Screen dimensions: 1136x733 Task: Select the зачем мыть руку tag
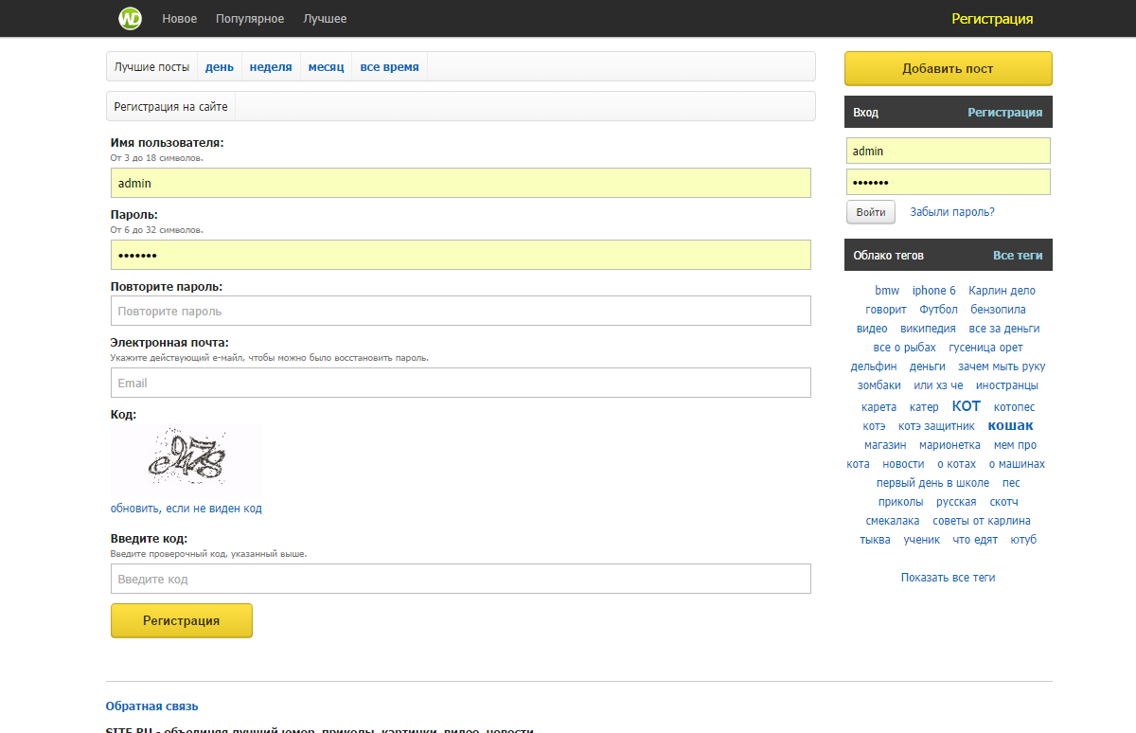click(x=1002, y=366)
